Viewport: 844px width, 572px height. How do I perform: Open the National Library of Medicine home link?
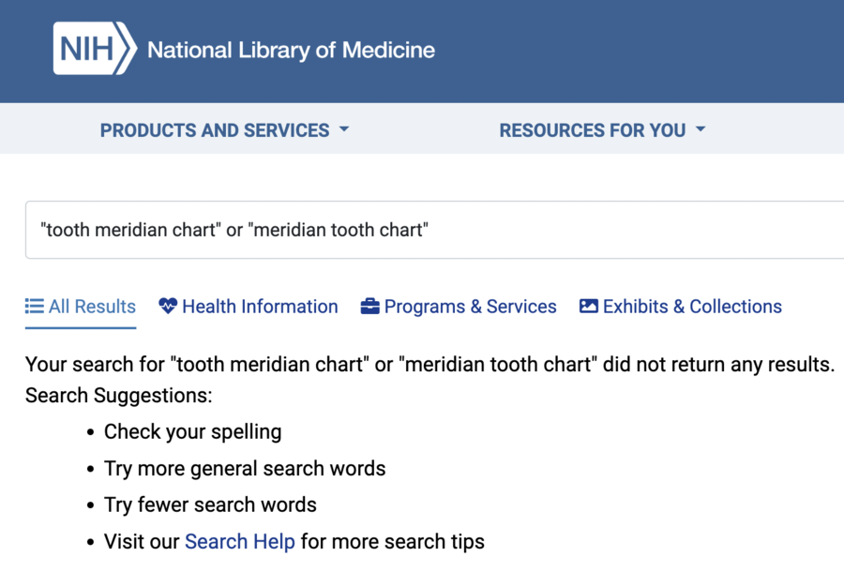[x=291, y=50]
